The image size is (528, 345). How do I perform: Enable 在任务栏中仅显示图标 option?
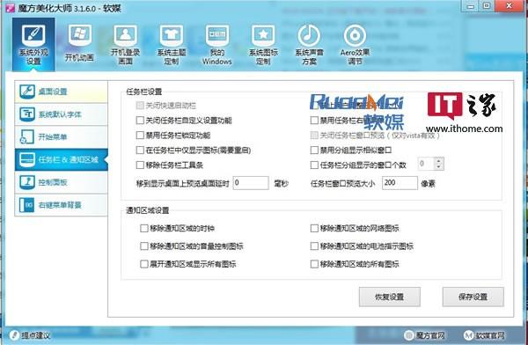coord(140,150)
